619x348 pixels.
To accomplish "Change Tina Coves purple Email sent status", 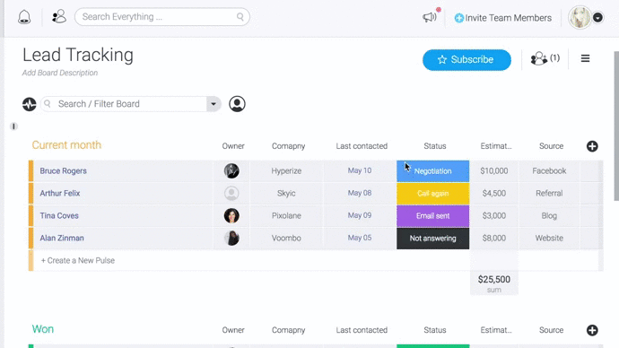I will tap(432, 216).
